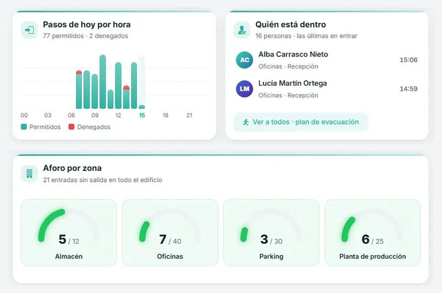Click the '77 permitidos · 2 denegados' subtitle
Viewport: 442px width, 293px height.
(x=86, y=36)
